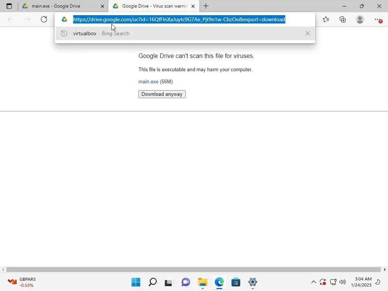Open the network tray icon
Viewport: 388px width, 291px height.
[333, 282]
